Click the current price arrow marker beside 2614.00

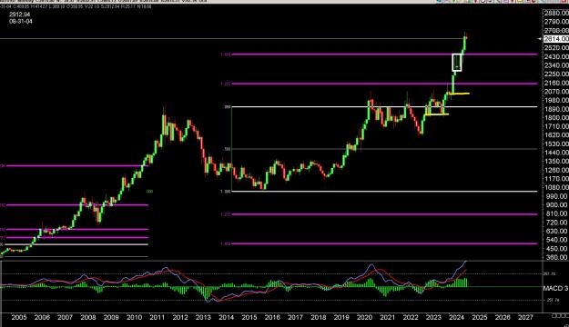point(540,39)
